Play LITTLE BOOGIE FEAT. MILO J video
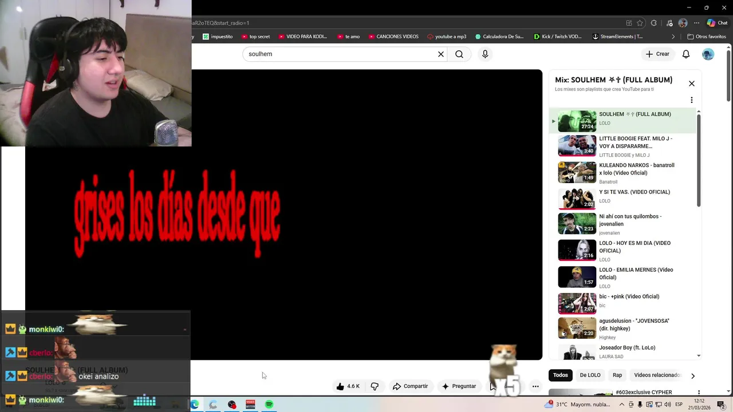The image size is (733, 412). pos(622,146)
